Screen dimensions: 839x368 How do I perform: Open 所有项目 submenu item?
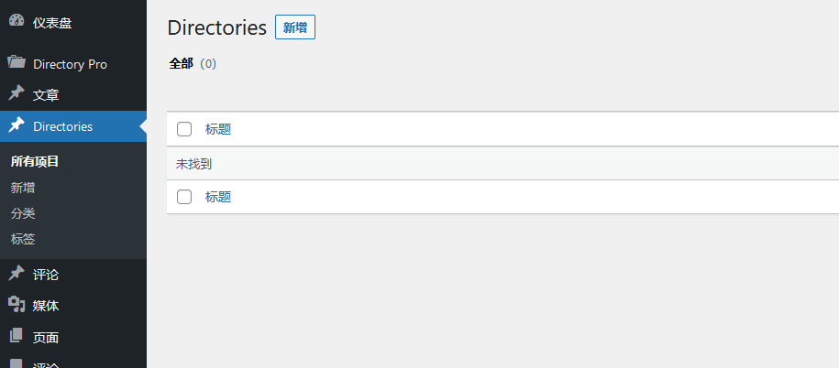pos(35,161)
